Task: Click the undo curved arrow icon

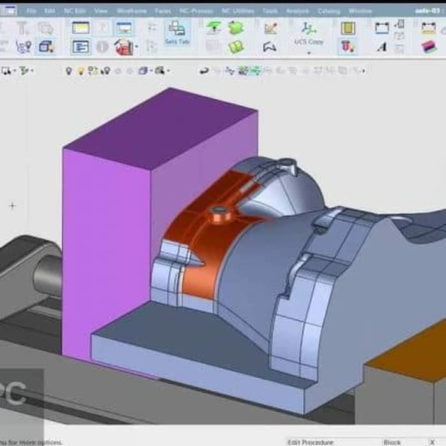Action: 205,71
